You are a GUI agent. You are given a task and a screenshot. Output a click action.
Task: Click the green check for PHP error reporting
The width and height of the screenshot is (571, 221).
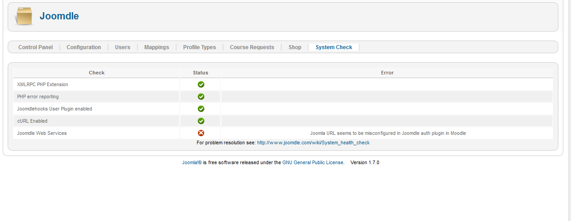click(201, 97)
